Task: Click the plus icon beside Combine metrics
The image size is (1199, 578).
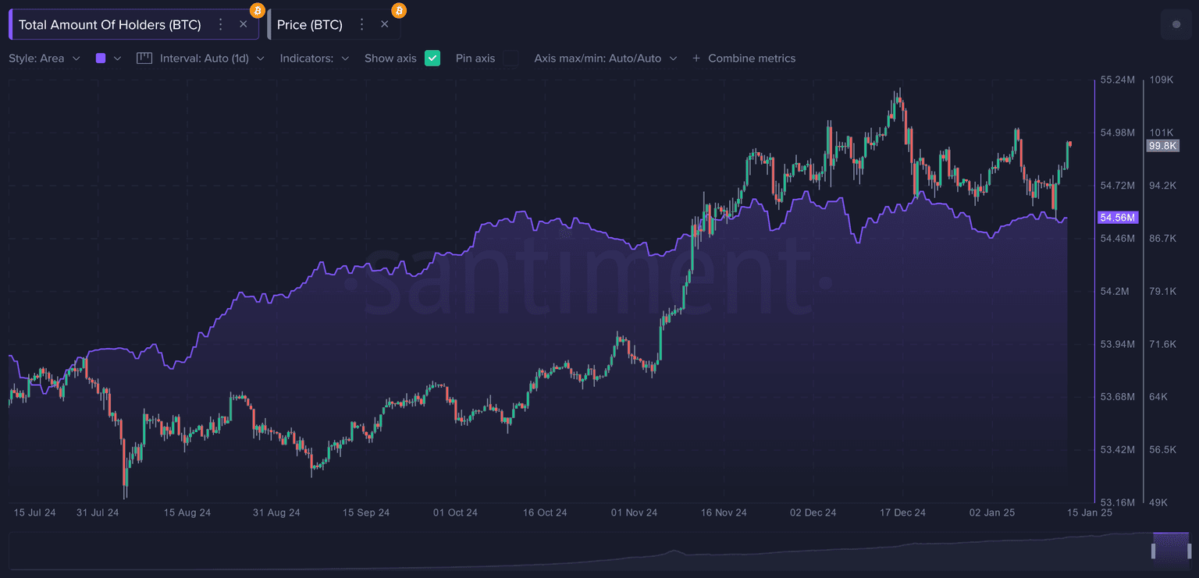Action: pos(696,59)
